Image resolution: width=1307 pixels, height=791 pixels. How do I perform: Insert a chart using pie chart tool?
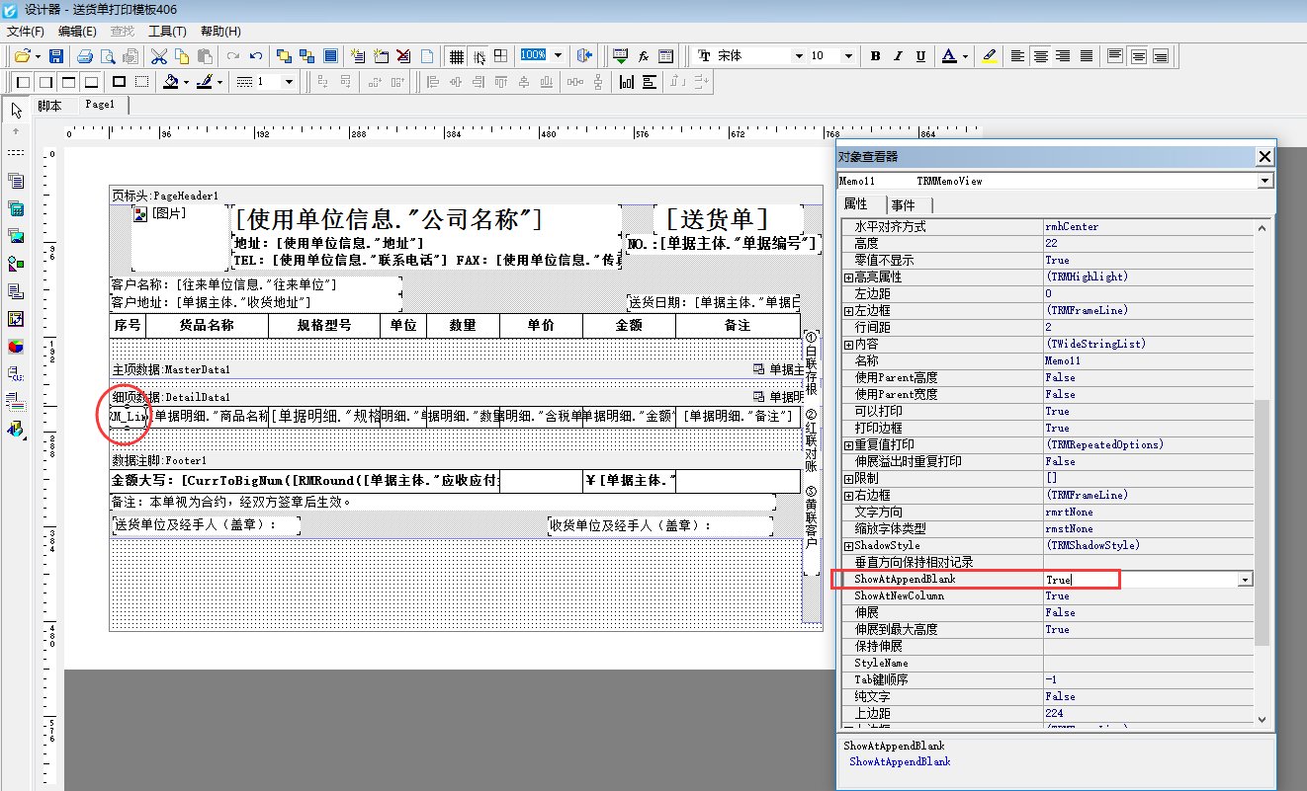(16, 347)
